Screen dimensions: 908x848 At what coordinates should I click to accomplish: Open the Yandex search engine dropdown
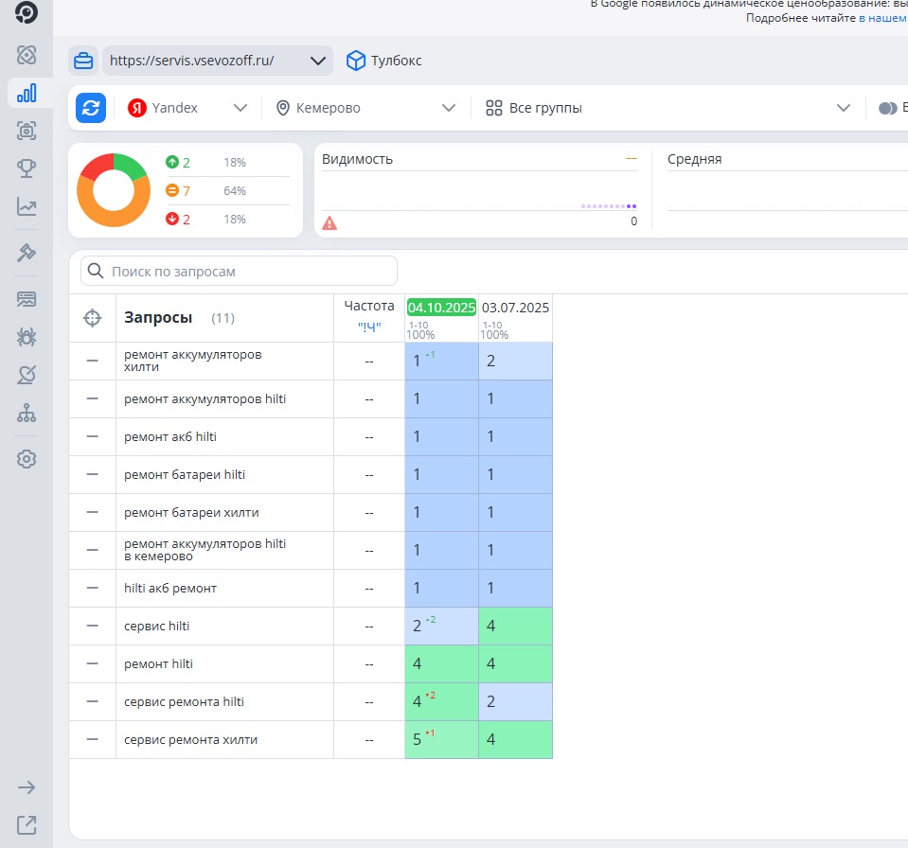pyautogui.click(x=187, y=108)
